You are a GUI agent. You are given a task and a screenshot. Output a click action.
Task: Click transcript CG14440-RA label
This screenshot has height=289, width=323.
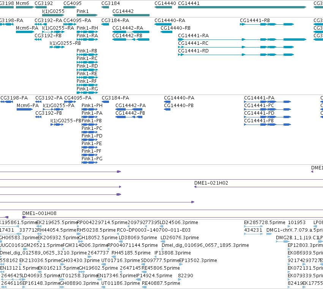(x=170, y=21)
